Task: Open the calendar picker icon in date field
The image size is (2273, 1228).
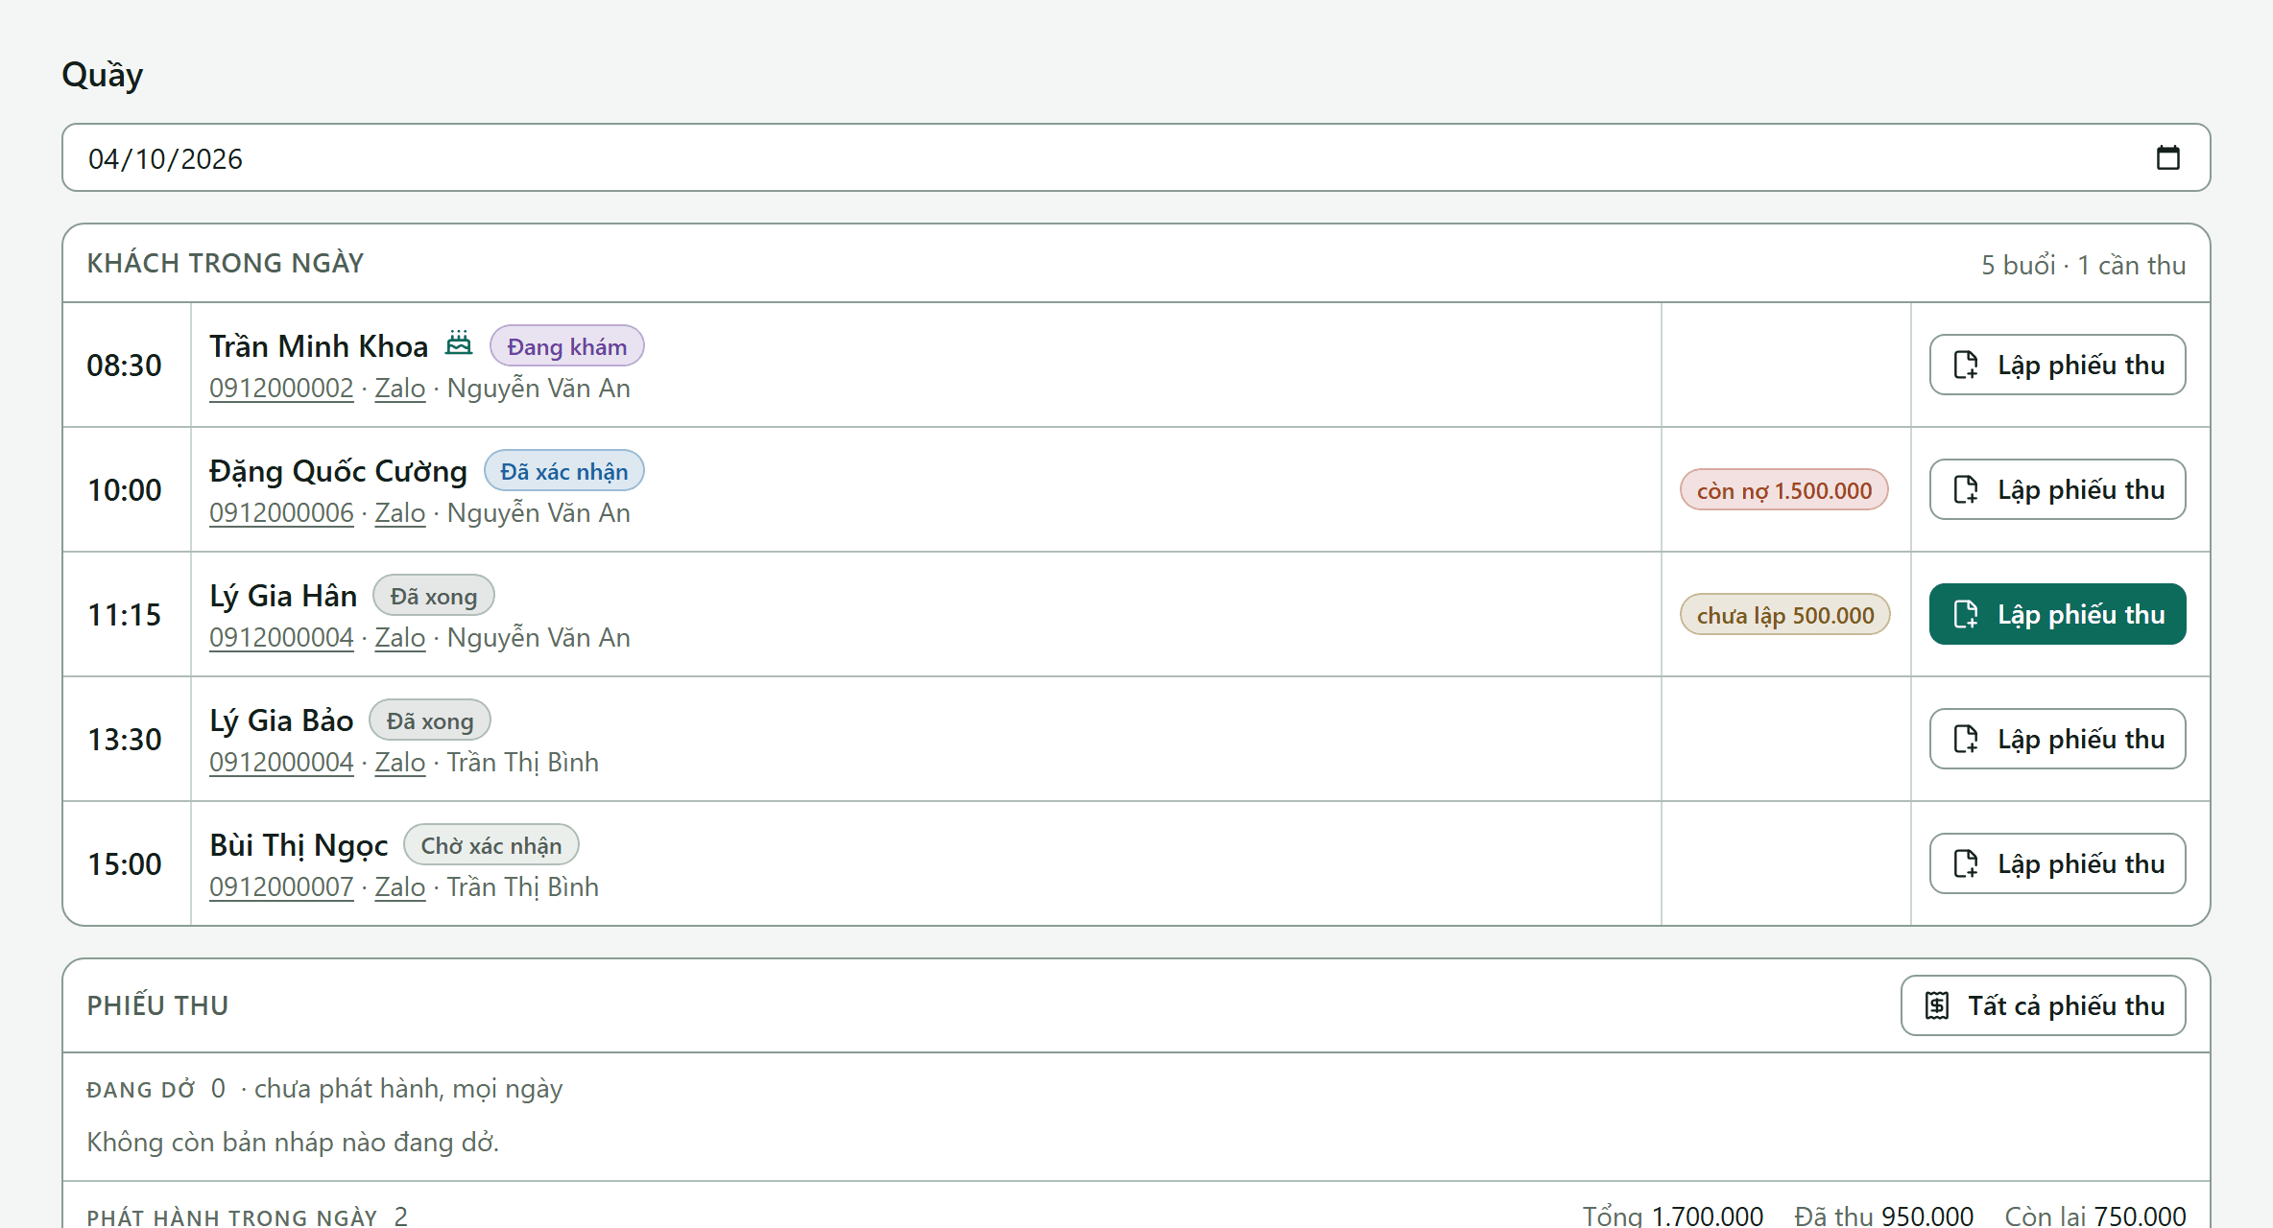Action: point(2167,157)
